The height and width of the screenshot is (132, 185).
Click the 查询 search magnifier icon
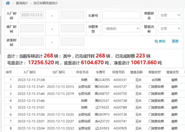[156, 41]
